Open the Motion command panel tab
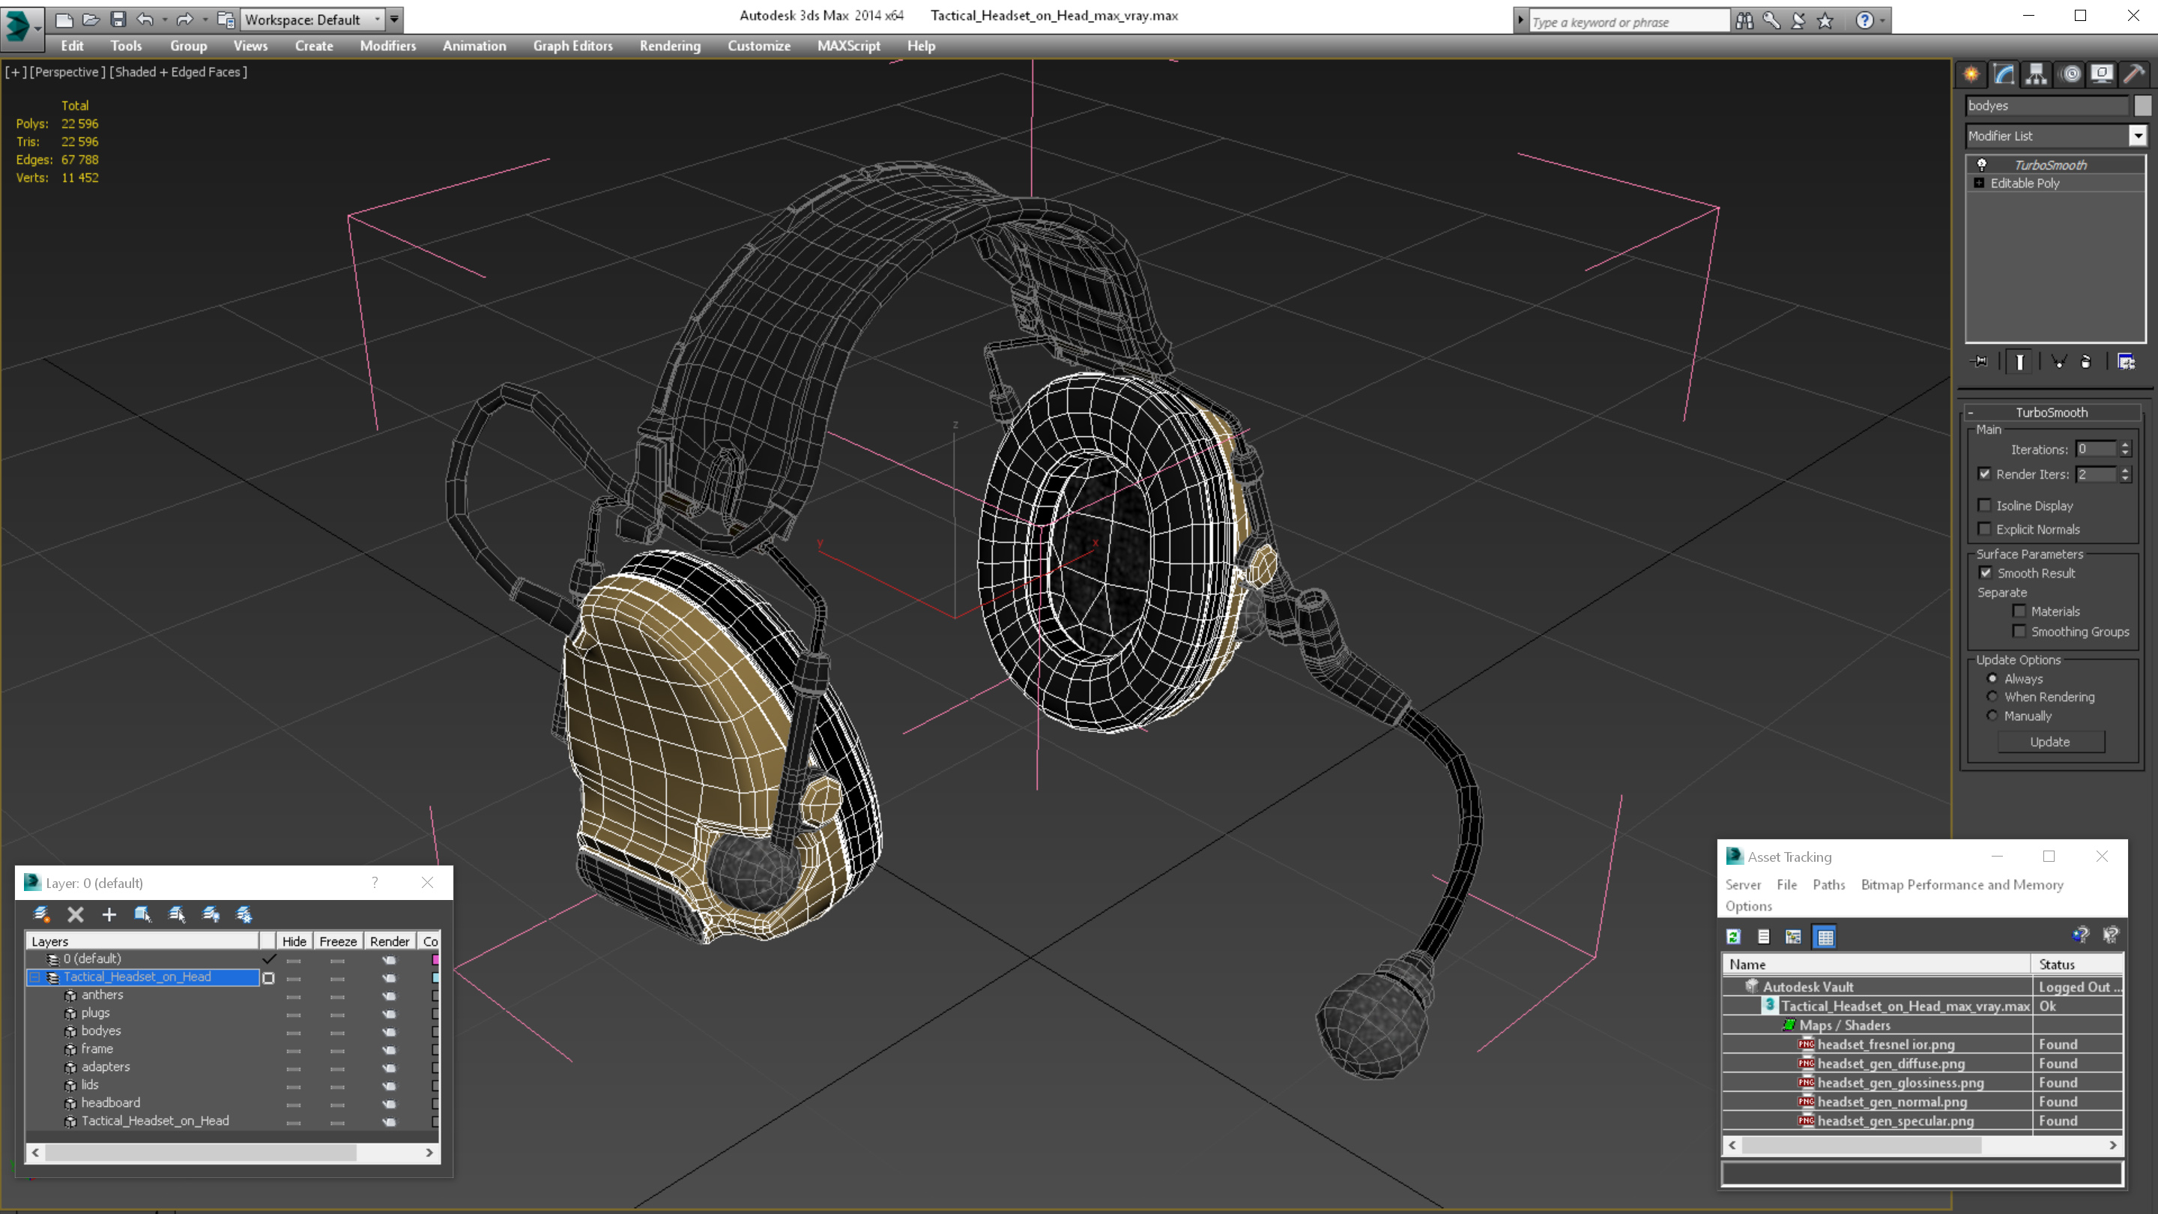 pos(2070,75)
